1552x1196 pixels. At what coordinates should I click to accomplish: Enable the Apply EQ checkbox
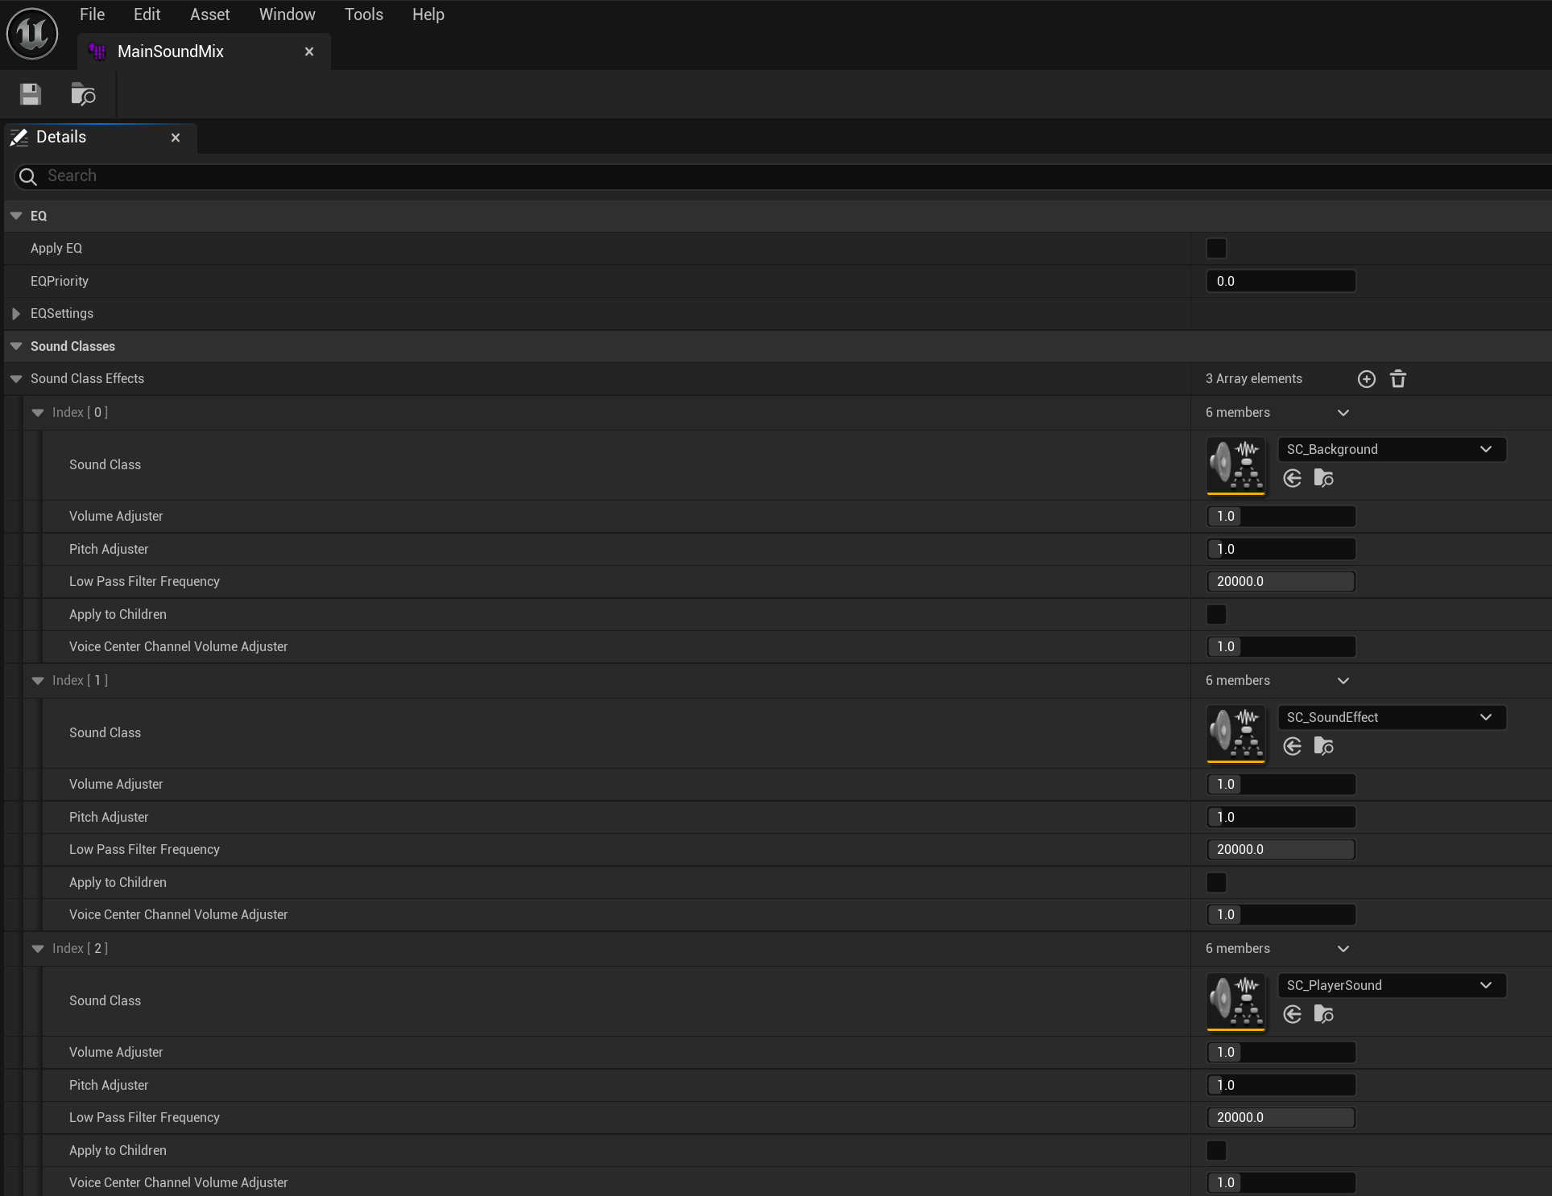[x=1216, y=249]
